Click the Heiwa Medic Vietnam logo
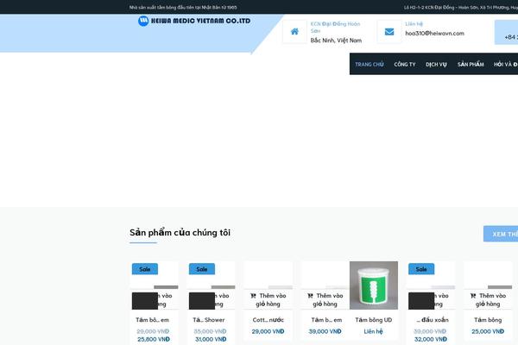This screenshot has height=345, width=518. 194,21
